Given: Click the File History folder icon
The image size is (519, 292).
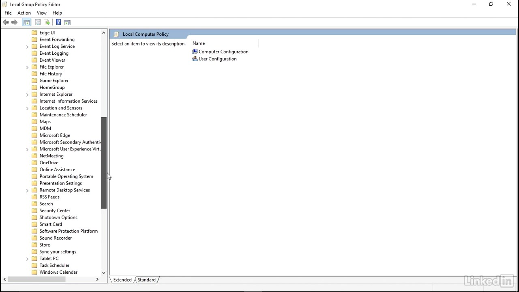Looking at the screenshot, I should click(x=34, y=73).
